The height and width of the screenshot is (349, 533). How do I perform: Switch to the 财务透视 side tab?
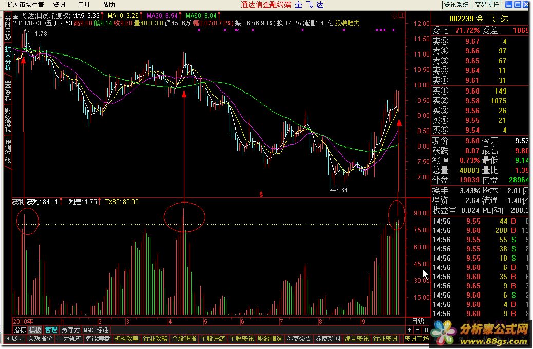8,120
